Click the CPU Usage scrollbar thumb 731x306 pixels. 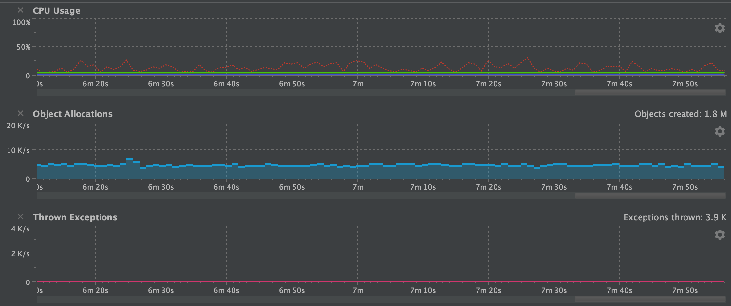[x=650, y=93]
